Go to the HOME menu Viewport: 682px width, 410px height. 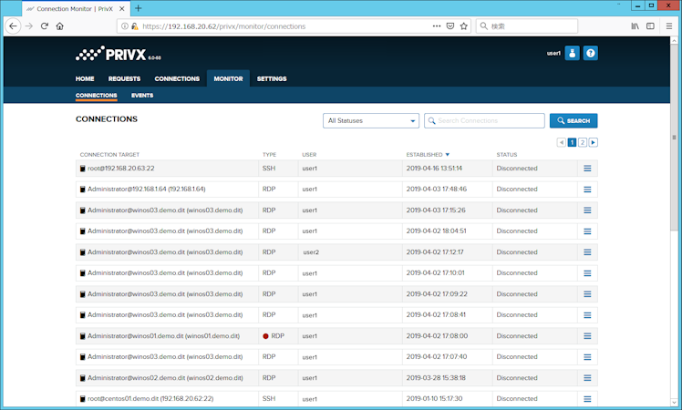click(85, 78)
